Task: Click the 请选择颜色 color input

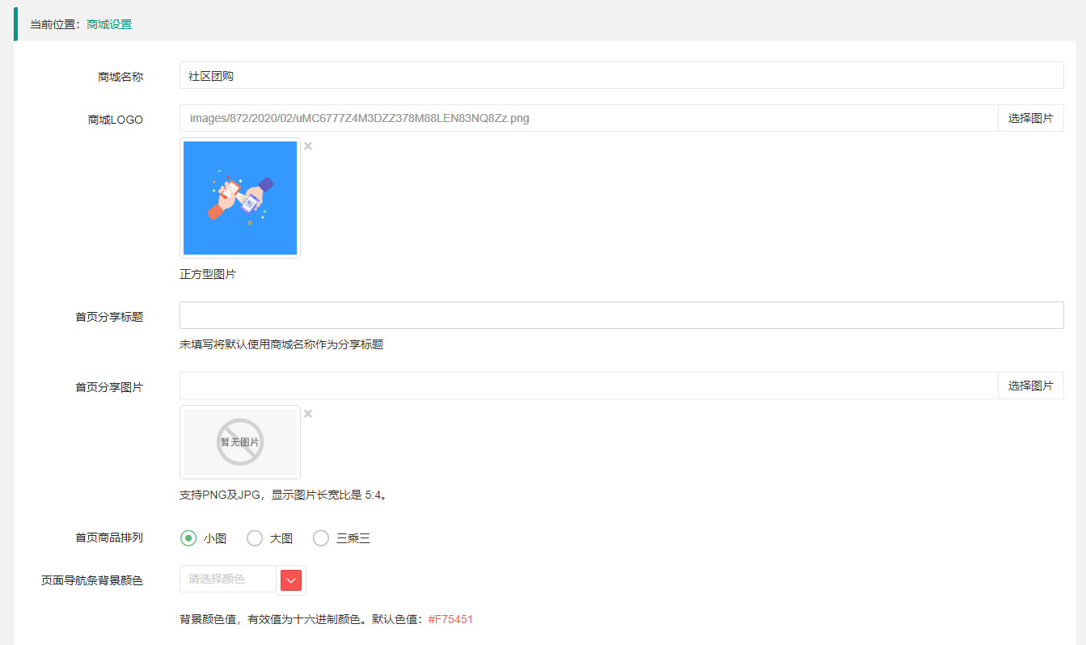Action: point(228,579)
